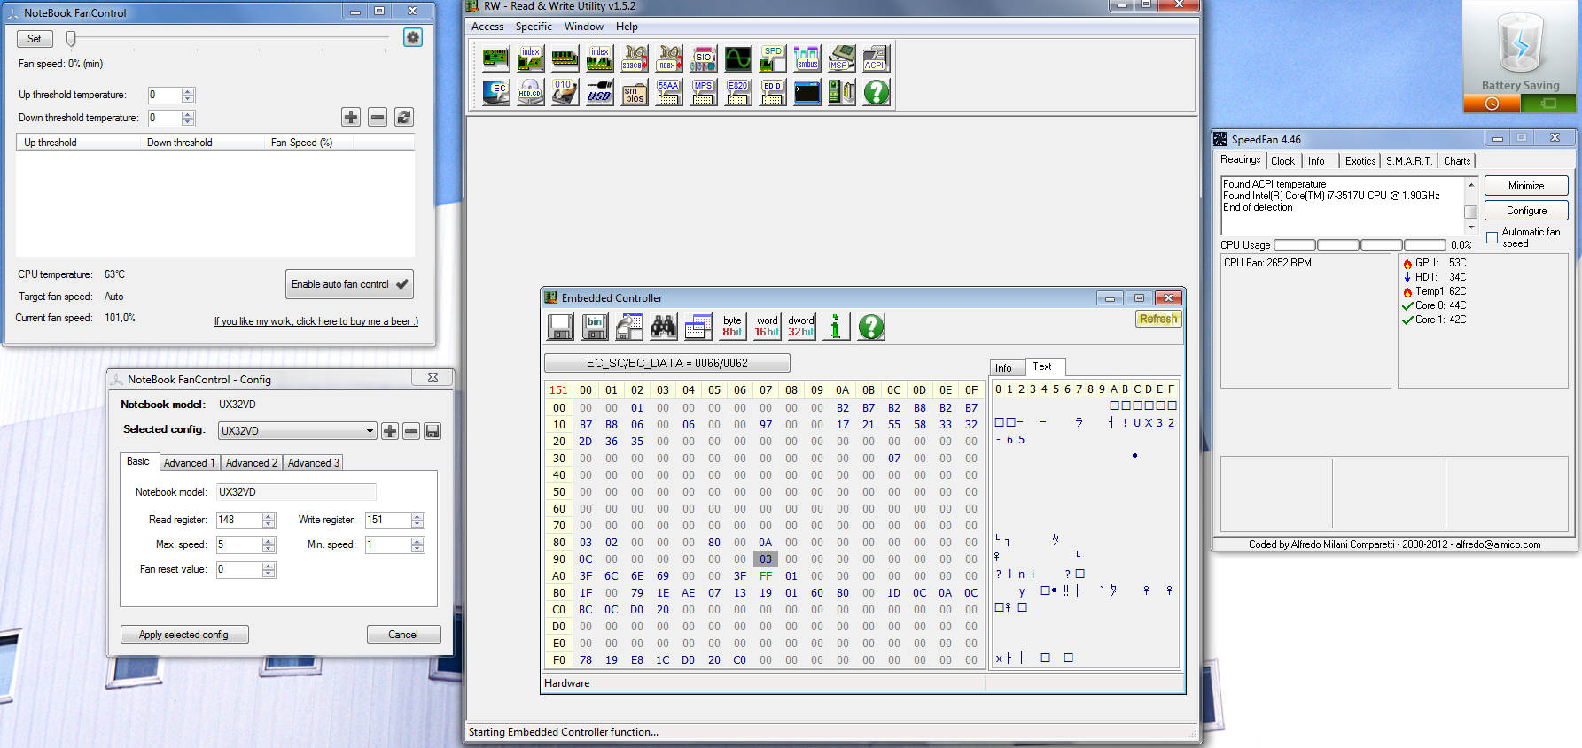Viewport: 1582px width, 748px height.
Task: Switch to dword 32bit view
Action: pyautogui.click(x=801, y=327)
